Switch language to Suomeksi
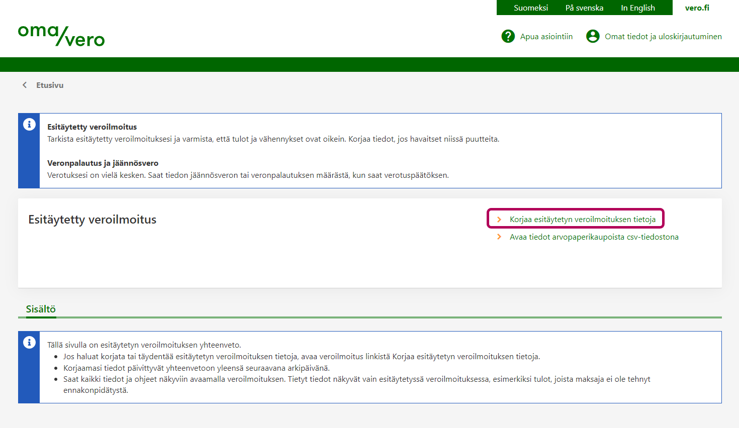The height and width of the screenshot is (428, 739). tap(530, 8)
